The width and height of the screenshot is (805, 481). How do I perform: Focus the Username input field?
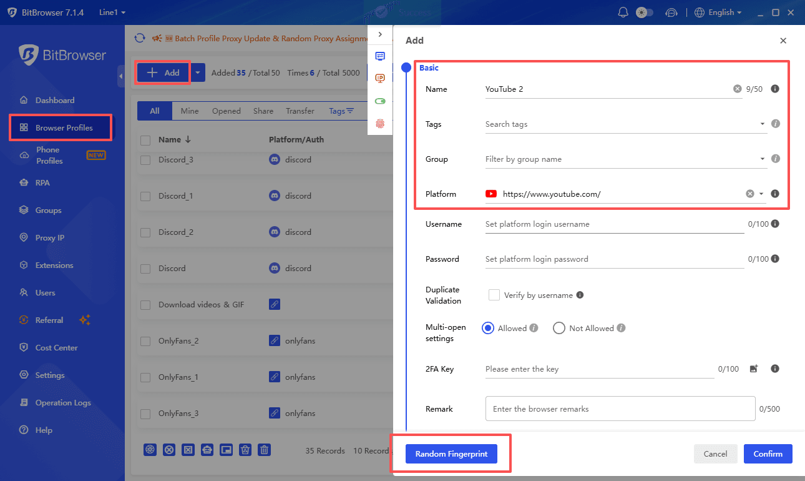[615, 224]
